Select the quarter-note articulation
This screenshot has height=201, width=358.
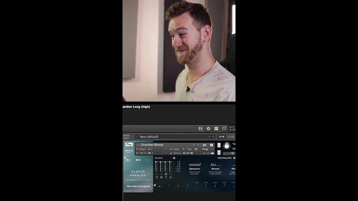pyautogui.click(x=178, y=185)
